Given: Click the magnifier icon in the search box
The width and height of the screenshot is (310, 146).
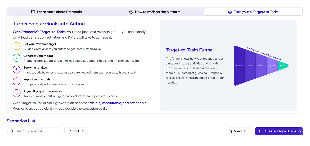Looking at the screenshot, I should [11, 131].
